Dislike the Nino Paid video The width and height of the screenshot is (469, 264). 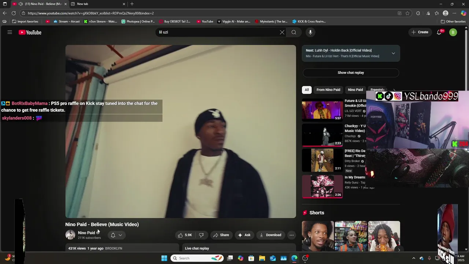point(201,235)
